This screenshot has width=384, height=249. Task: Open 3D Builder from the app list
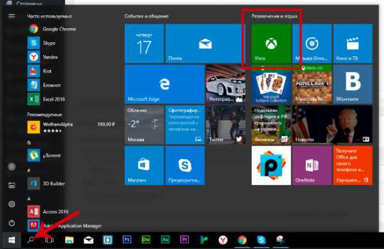[x=46, y=183]
